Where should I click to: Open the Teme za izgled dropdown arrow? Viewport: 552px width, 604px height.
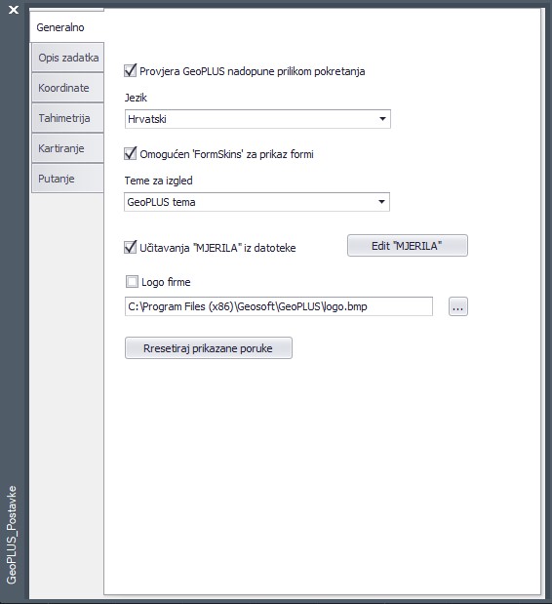point(381,202)
